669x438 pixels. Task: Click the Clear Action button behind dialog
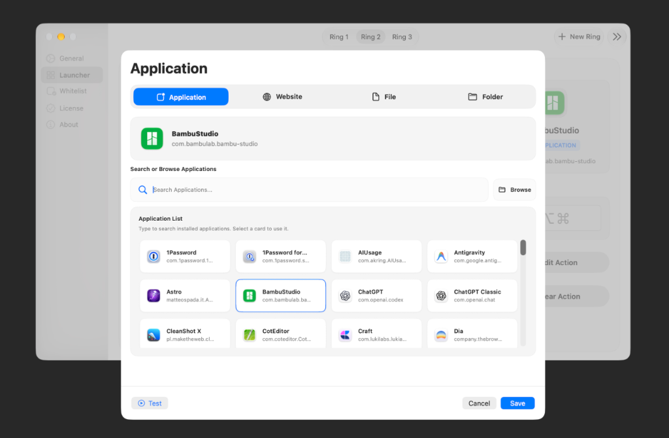pyautogui.click(x=576, y=296)
